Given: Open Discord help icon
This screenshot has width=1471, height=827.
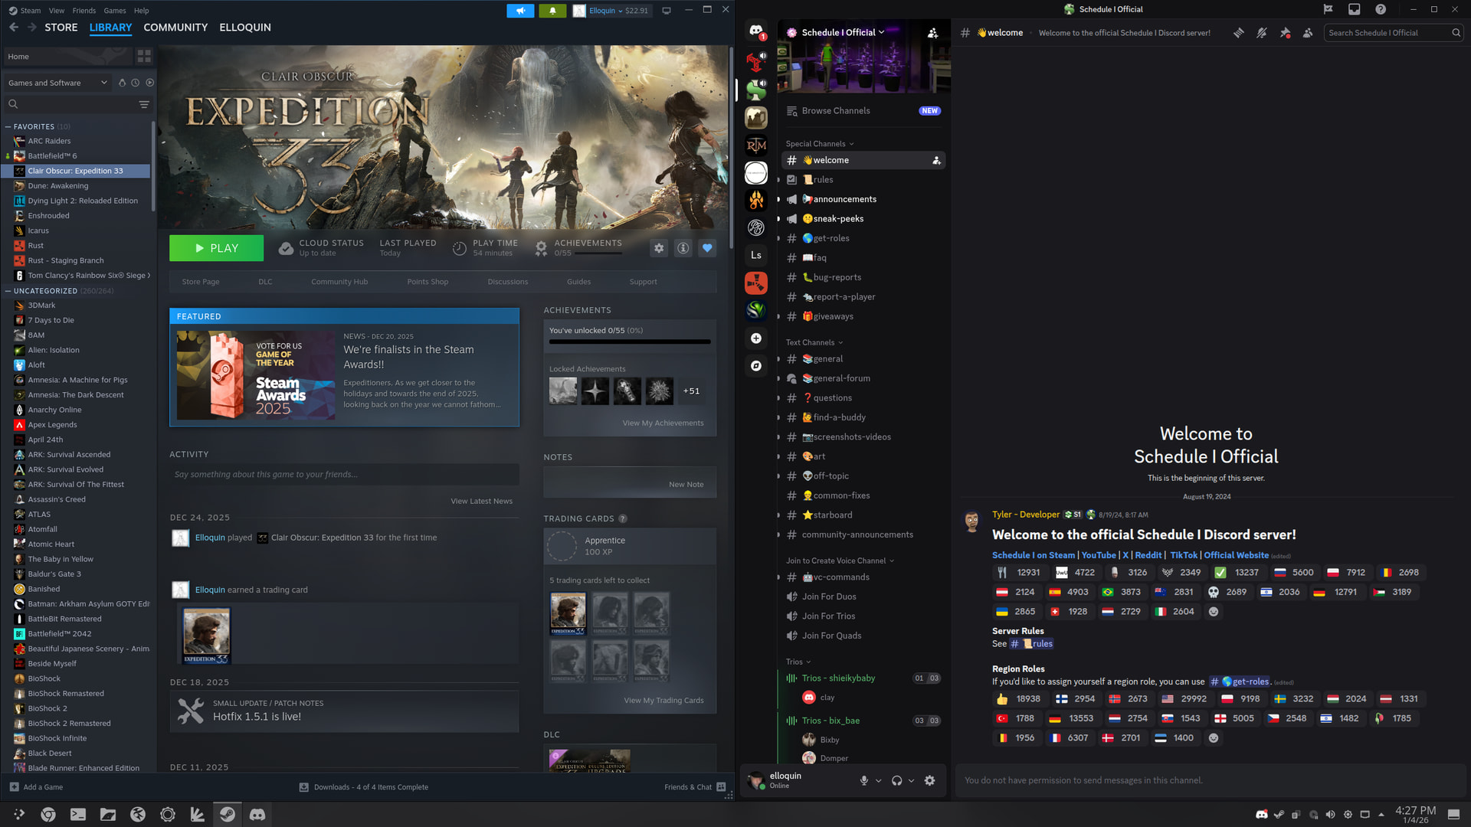Looking at the screenshot, I should (x=1381, y=9).
